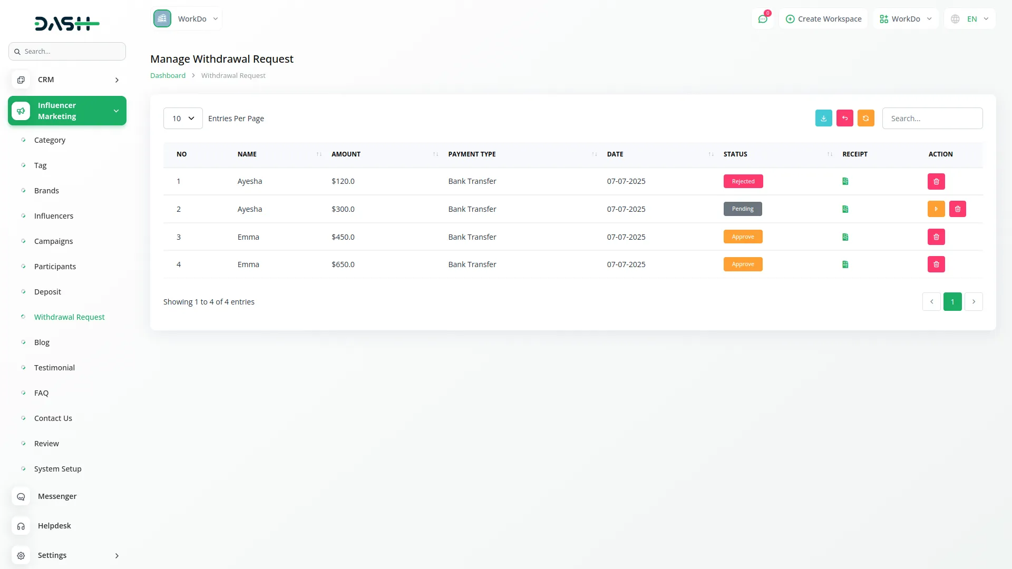Viewport: 1012px width, 569px height.
Task: Delete Emma's $450.0 withdrawal request
Action: point(936,237)
